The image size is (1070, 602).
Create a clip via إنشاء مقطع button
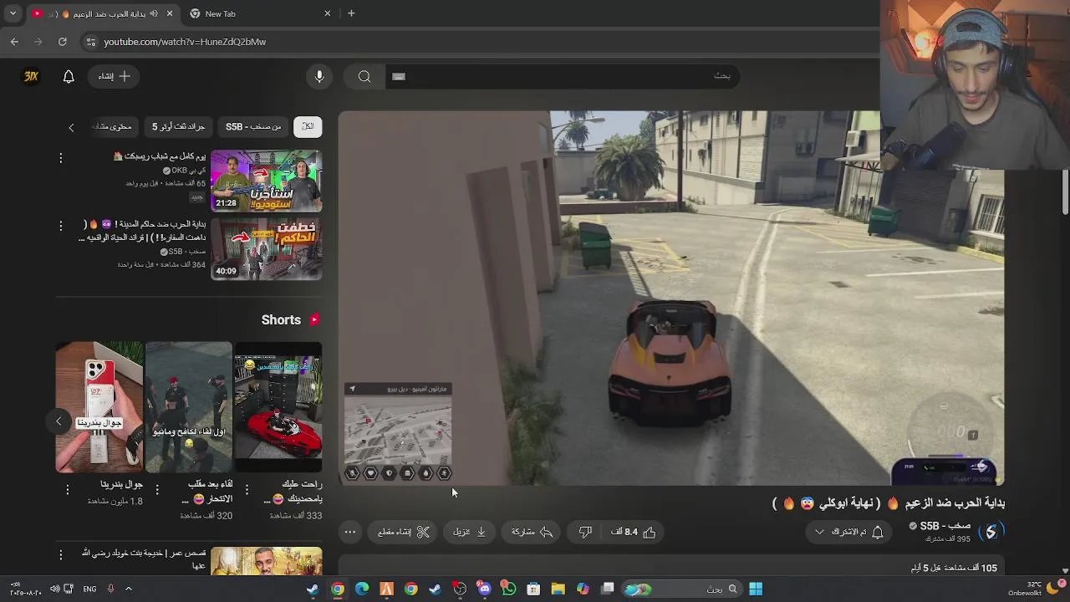403,532
